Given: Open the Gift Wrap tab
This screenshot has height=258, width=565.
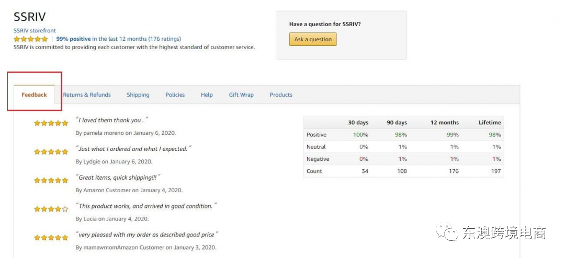Looking at the screenshot, I should (x=241, y=95).
